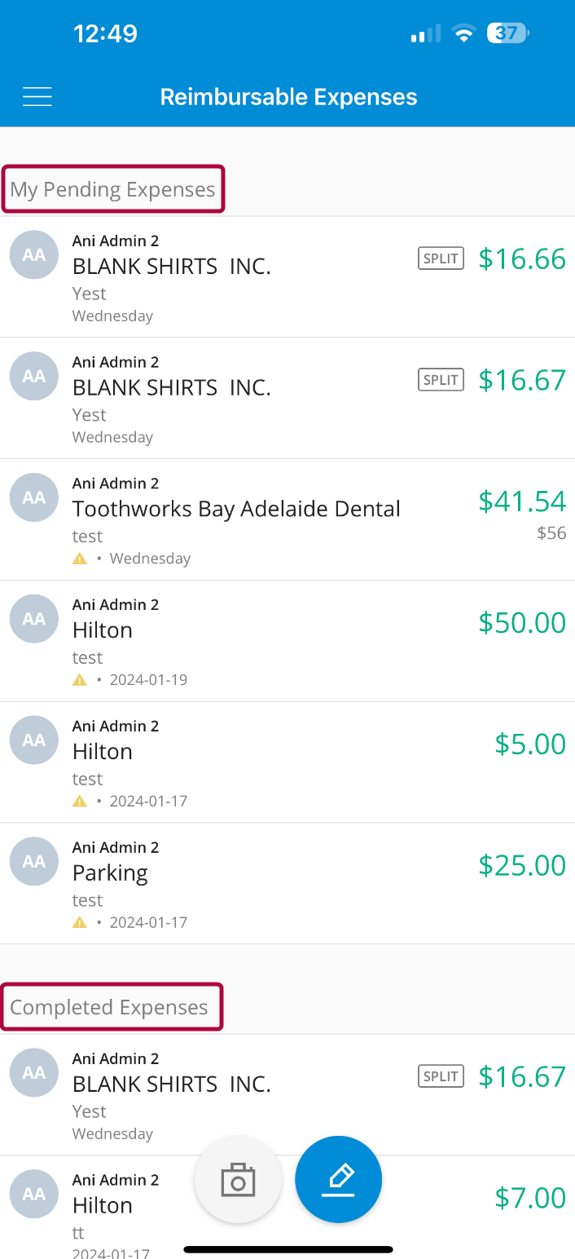The height and width of the screenshot is (1259, 575).
Task: Select the Reimbursable Expenses title bar
Action: point(287,95)
